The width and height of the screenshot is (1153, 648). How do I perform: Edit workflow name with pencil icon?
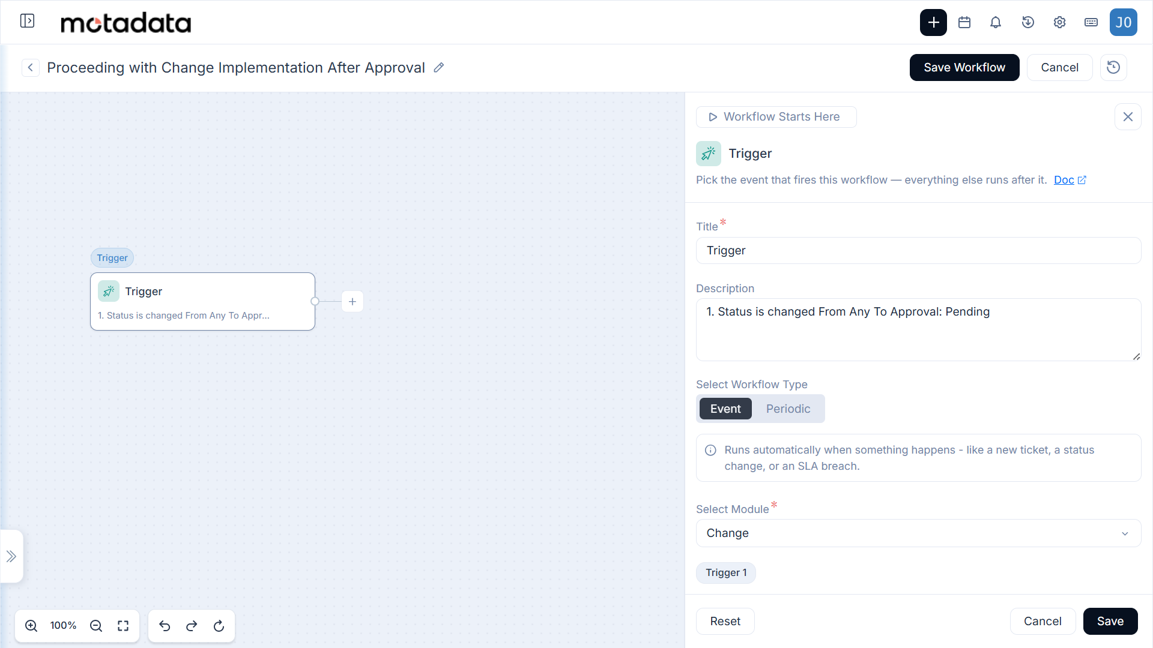point(439,67)
